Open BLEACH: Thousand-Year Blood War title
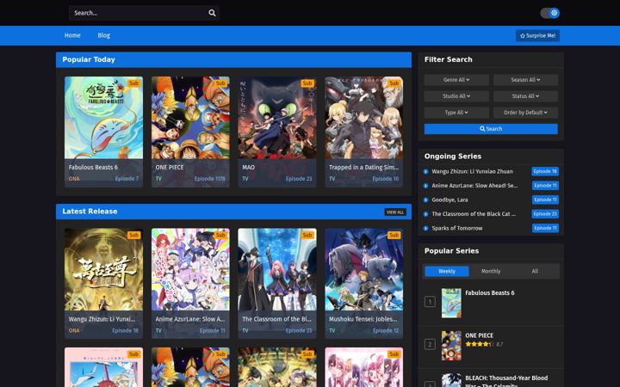 (506, 381)
